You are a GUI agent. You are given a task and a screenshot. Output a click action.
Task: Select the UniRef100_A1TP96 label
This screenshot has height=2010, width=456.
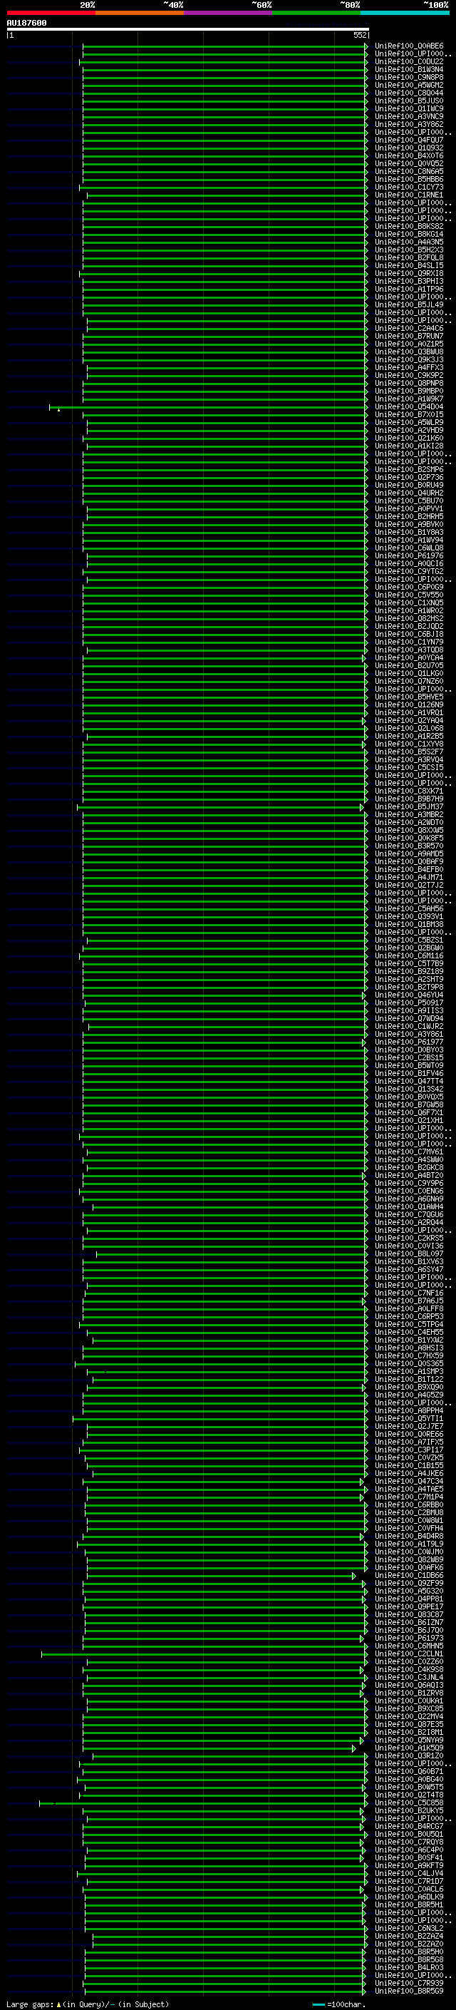click(409, 289)
